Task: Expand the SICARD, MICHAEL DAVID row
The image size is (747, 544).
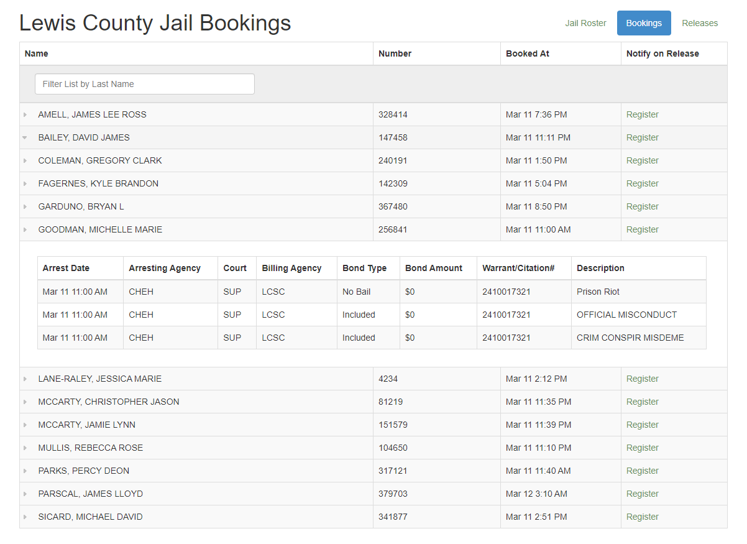Action: tap(25, 517)
